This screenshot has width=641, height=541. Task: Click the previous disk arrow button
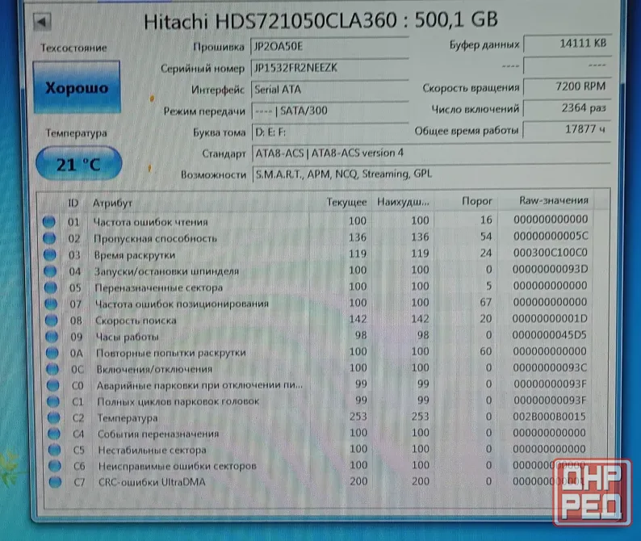click(42, 22)
